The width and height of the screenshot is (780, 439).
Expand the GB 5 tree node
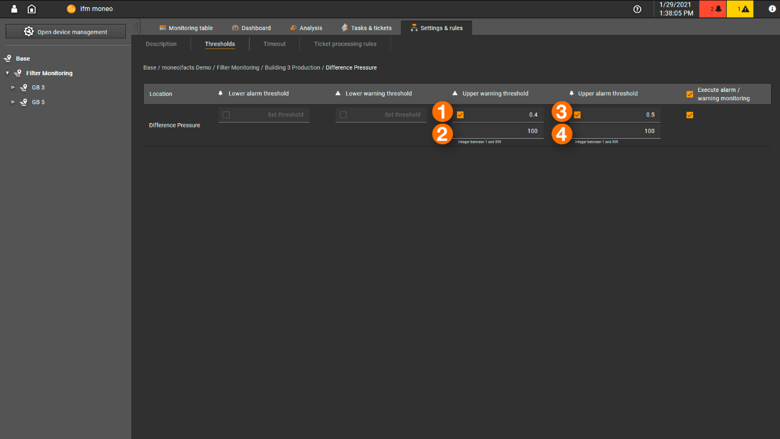[13, 102]
